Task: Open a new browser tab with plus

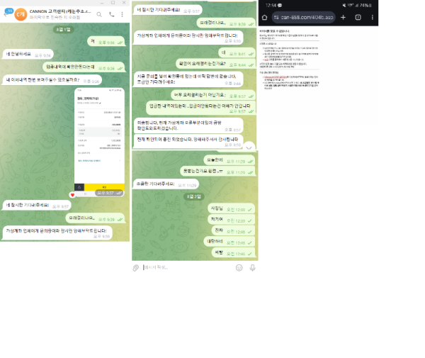Action: pyautogui.click(x=343, y=17)
